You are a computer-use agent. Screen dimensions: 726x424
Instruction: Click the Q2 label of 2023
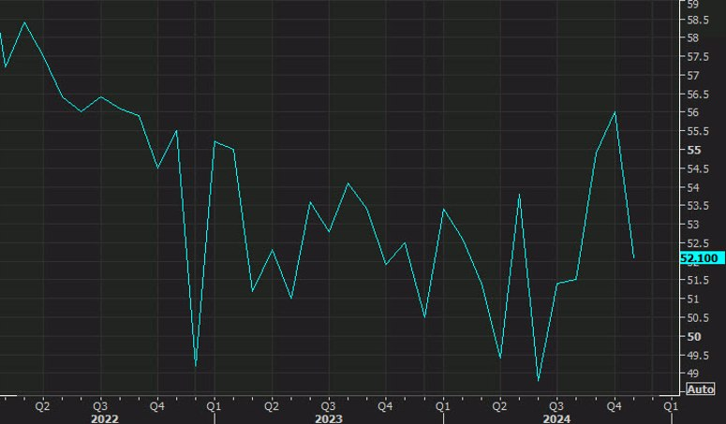coord(272,406)
